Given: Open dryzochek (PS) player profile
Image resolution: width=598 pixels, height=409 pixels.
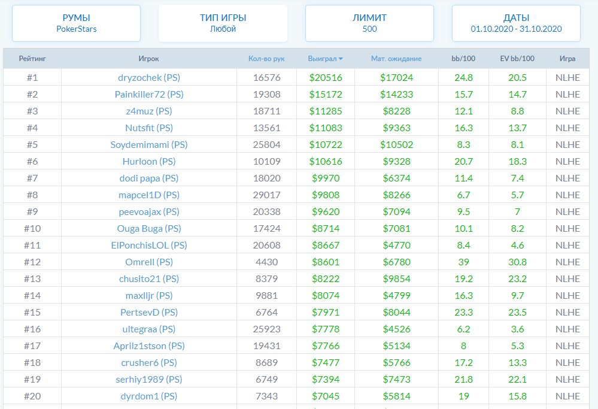Looking at the screenshot, I should [148, 78].
